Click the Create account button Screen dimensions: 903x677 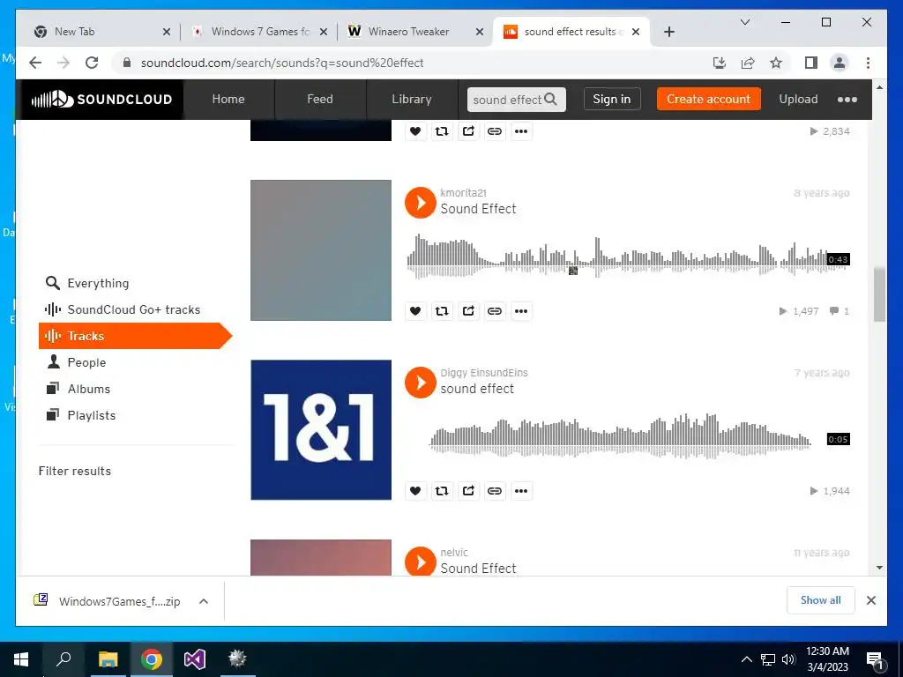(x=708, y=99)
